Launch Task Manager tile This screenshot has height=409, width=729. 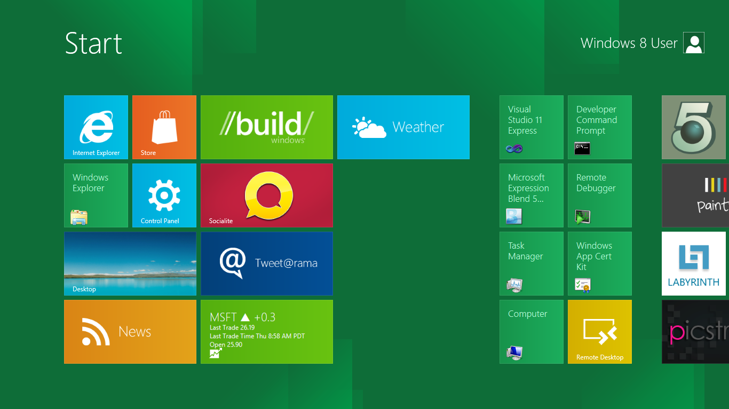(x=532, y=264)
